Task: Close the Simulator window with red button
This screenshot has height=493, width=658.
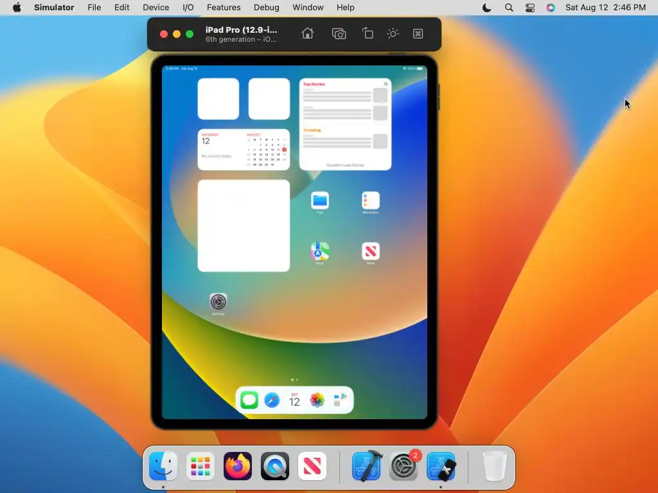Action: [x=164, y=34]
